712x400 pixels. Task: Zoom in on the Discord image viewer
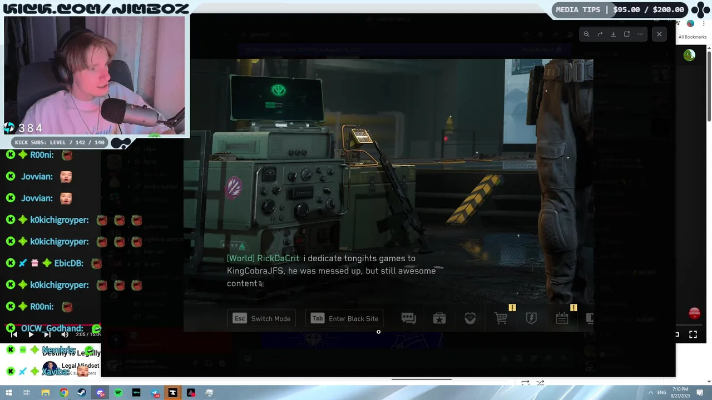(x=586, y=34)
